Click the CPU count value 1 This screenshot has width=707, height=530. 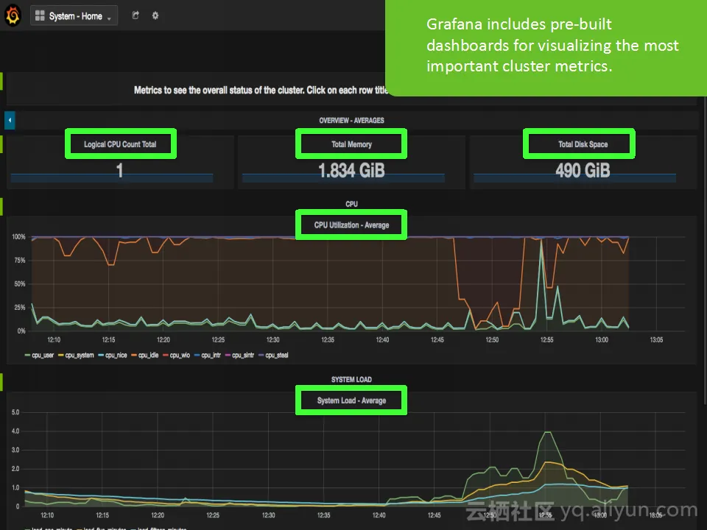(119, 170)
